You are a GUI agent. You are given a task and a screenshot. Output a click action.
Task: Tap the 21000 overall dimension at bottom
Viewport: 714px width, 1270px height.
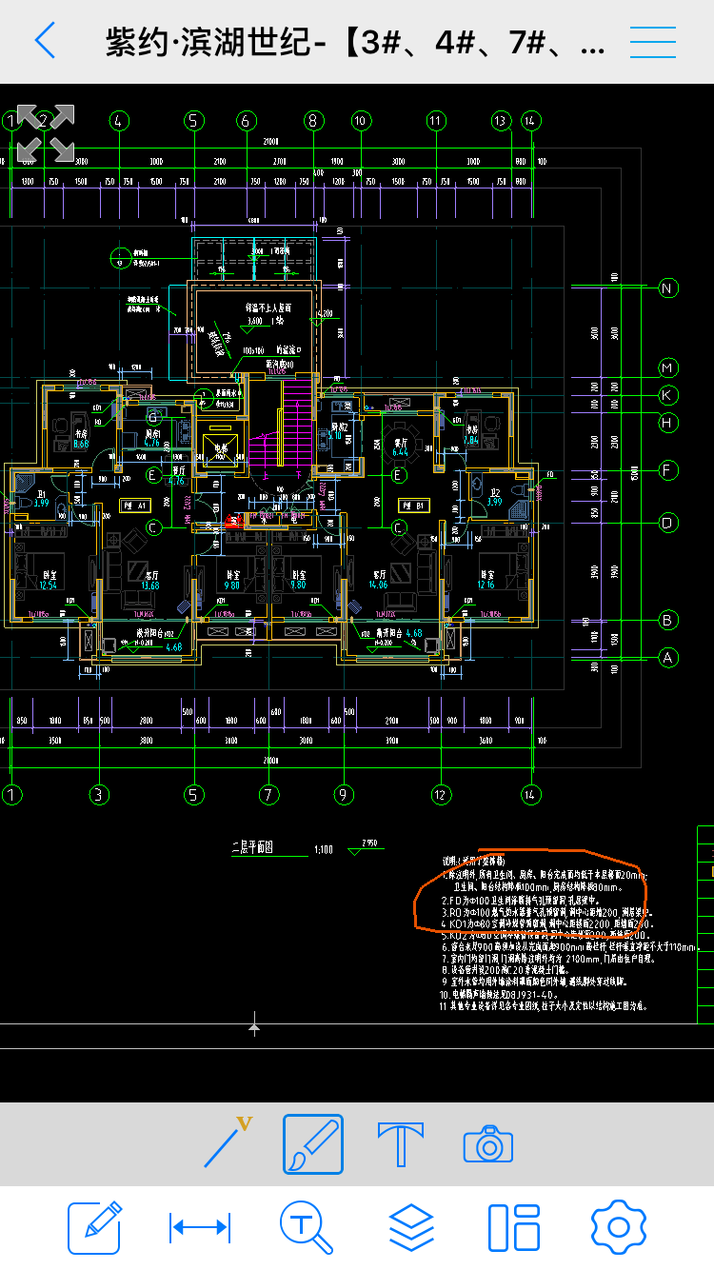coord(271,761)
